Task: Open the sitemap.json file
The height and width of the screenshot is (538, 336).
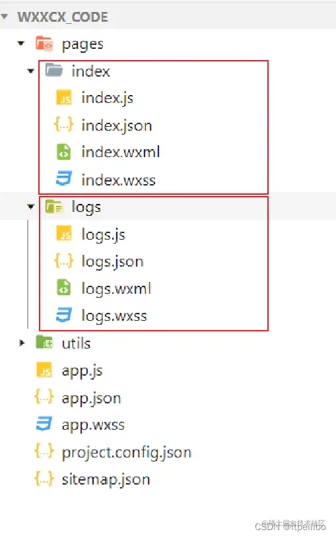Action: pos(106,479)
